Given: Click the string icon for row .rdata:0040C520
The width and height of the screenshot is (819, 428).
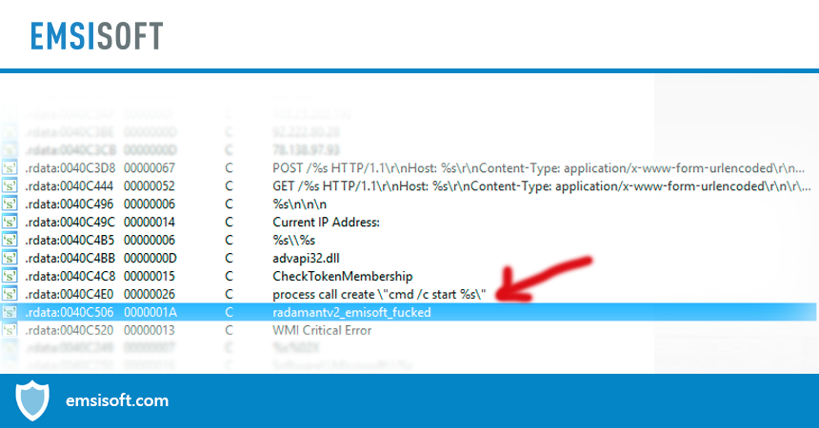Looking at the screenshot, I should 10,330.
